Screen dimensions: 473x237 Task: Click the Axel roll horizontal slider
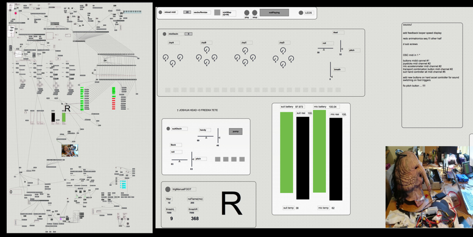click(325, 48)
